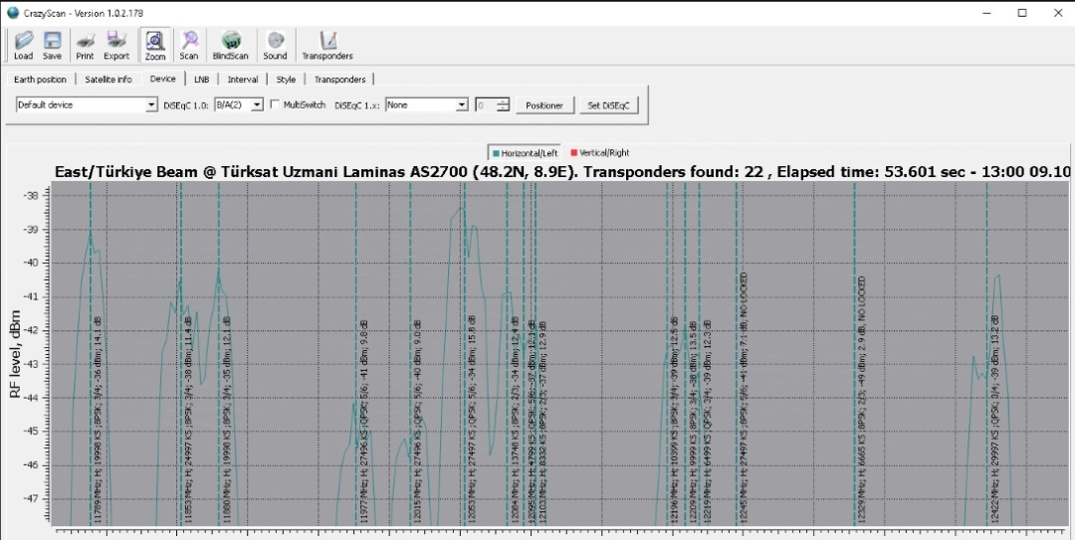Image resolution: width=1075 pixels, height=540 pixels.
Task: Toggle the Zoom tool
Action: tap(155, 46)
